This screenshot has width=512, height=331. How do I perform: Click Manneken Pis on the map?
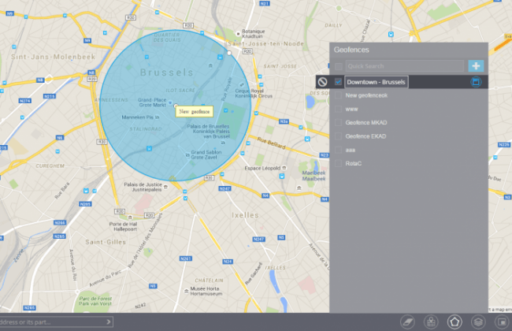pyautogui.click(x=138, y=117)
